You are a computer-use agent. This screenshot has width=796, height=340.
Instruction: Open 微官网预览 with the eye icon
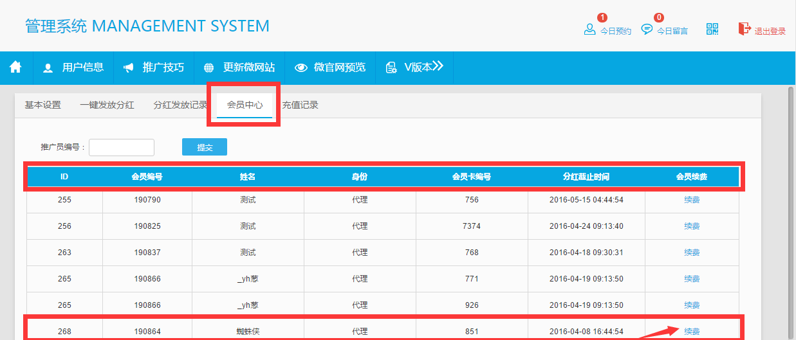pos(330,67)
